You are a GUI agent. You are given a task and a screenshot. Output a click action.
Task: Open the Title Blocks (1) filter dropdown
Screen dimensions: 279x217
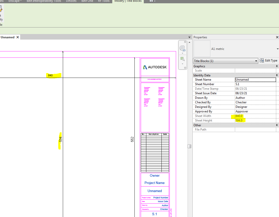tap(256, 61)
